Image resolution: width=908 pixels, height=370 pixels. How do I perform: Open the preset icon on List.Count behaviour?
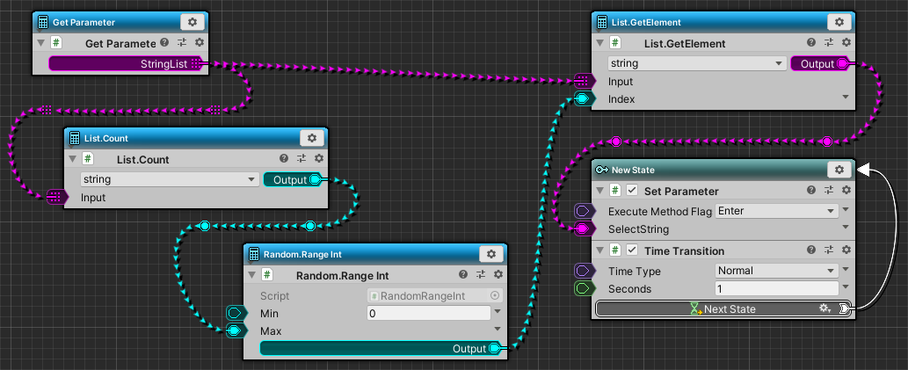click(x=301, y=159)
